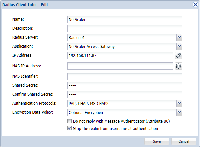Click the NAS IP Address gear icon
The width and height of the screenshot is (200, 147).
tap(179, 66)
